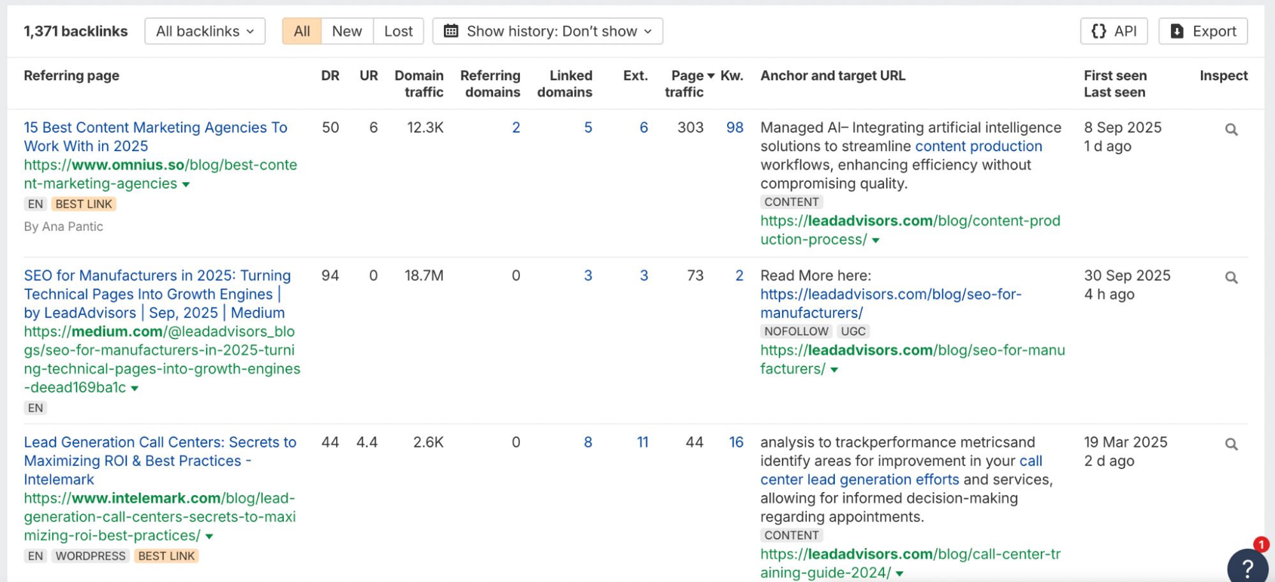
Task: Open the All backlinks filter dropdown
Action: 205,31
